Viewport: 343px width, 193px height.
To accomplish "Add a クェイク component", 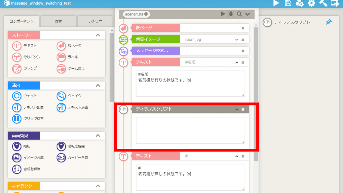I will [x=69, y=96].
